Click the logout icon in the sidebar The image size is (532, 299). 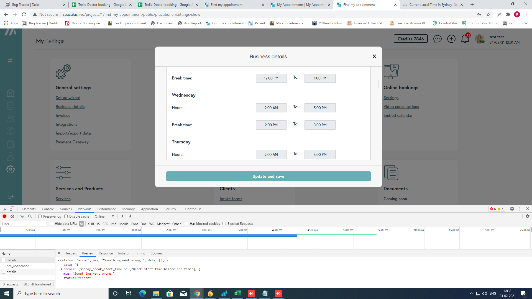11,196
